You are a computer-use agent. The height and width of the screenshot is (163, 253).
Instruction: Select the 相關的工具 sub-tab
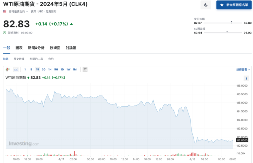36,59
